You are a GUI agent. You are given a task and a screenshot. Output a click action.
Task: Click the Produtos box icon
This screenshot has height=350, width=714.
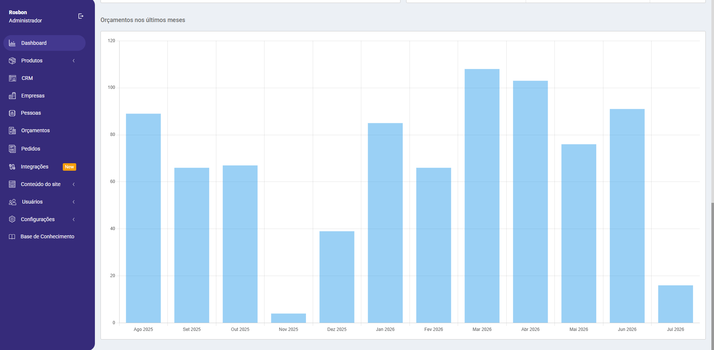click(x=12, y=61)
